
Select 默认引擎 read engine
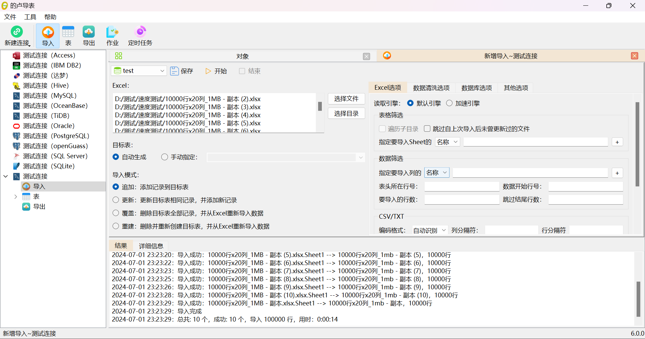click(x=410, y=103)
